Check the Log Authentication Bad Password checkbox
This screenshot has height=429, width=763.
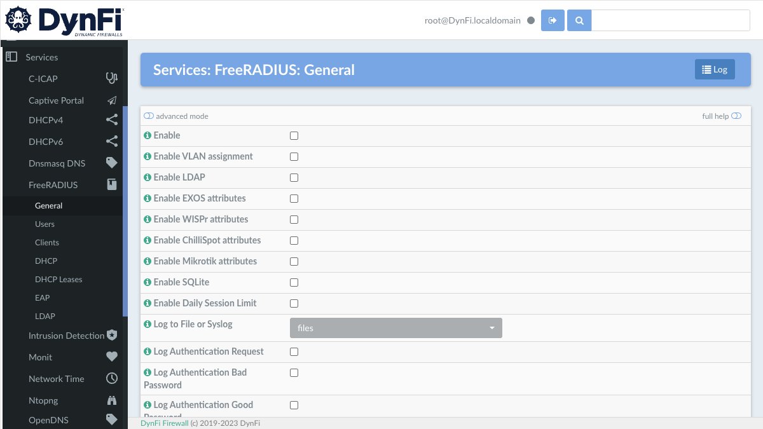[294, 372]
